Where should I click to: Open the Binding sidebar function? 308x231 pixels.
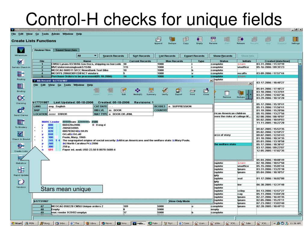pyautogui.click(x=21, y=88)
